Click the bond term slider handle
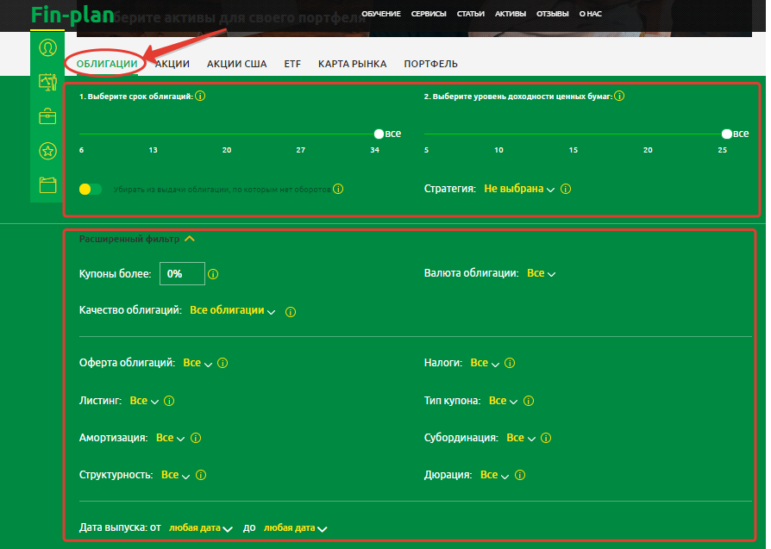771x549 pixels. click(x=379, y=134)
